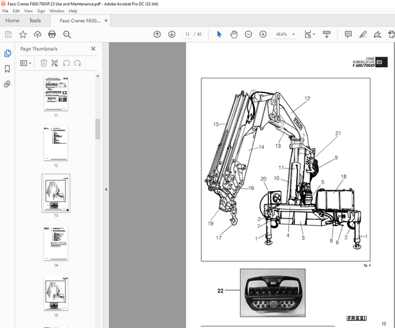Click the thumbnail scroll up arrow
The width and height of the screenshot is (395, 328).
click(x=97, y=76)
